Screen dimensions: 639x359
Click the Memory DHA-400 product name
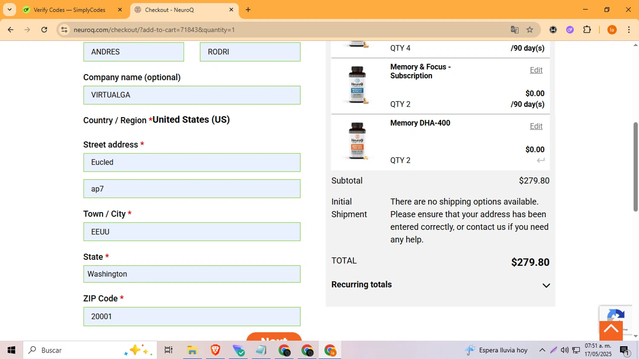point(420,123)
